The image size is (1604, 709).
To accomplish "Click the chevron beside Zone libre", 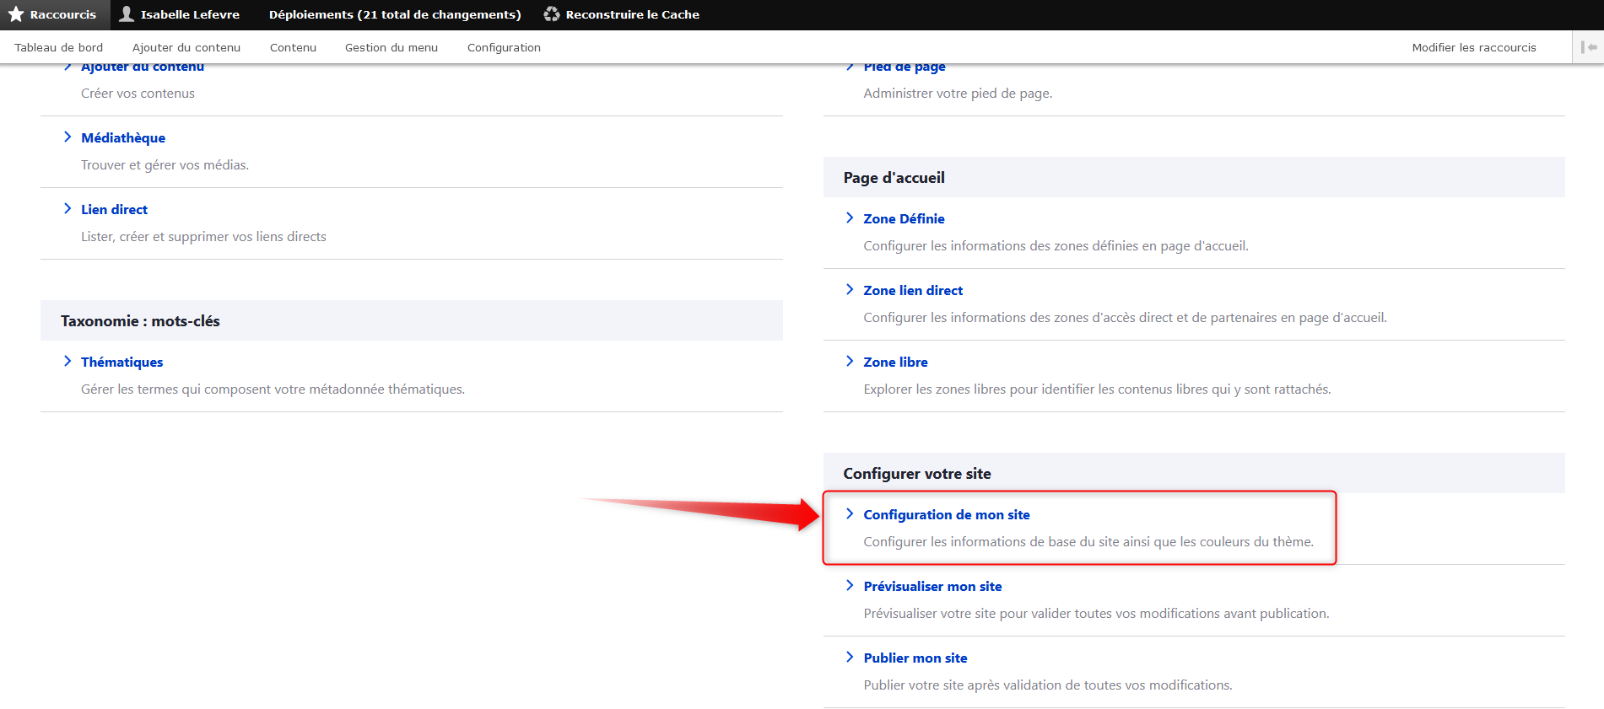I will coord(850,362).
